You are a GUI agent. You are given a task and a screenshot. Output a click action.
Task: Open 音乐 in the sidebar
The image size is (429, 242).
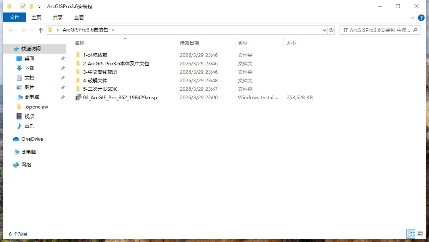tap(29, 126)
